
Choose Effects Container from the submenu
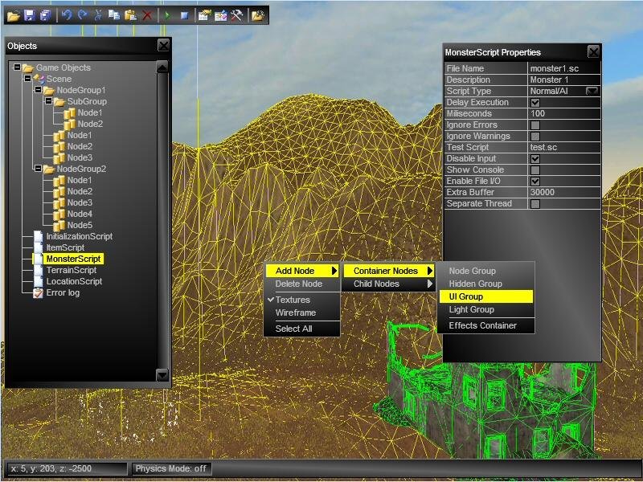486,325
